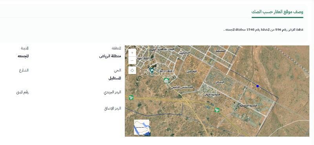Select the blue property location marker

point(257,86)
